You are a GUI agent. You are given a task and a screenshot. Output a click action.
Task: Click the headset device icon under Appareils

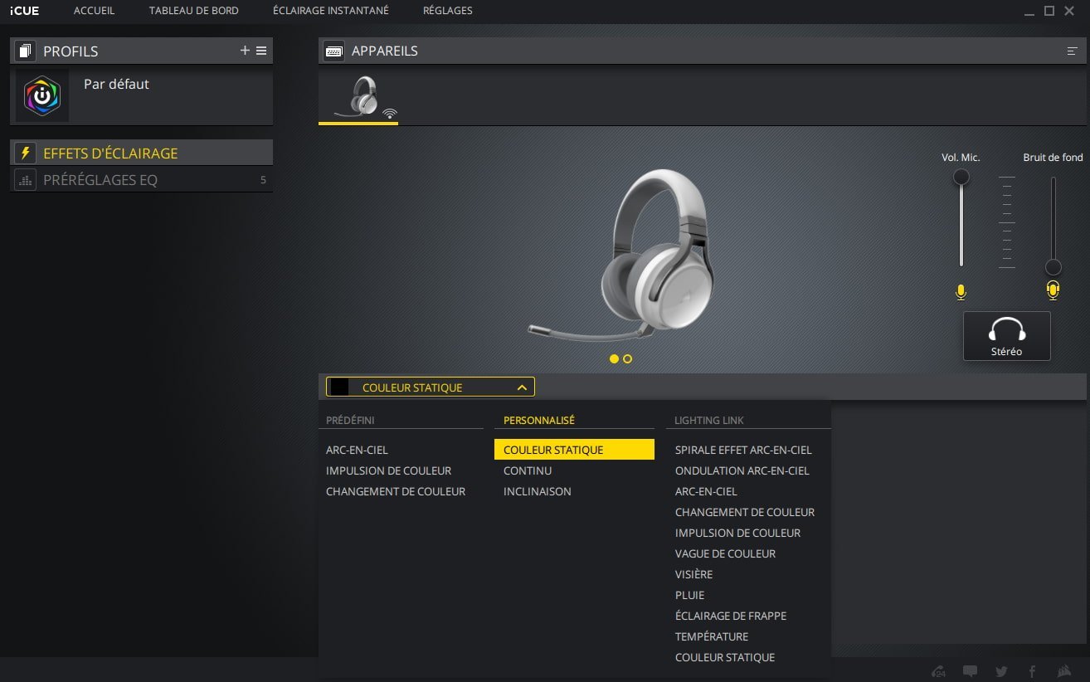point(363,96)
